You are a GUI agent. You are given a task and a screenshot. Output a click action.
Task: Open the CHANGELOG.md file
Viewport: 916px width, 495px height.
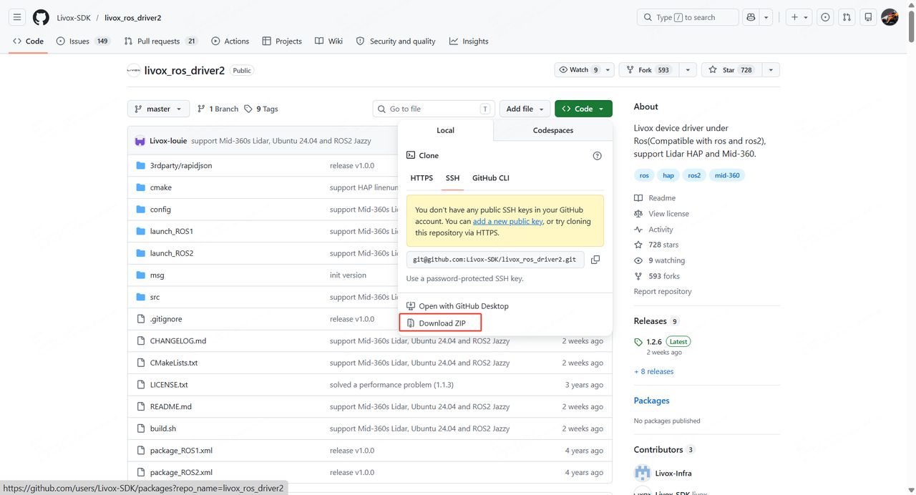click(x=178, y=341)
